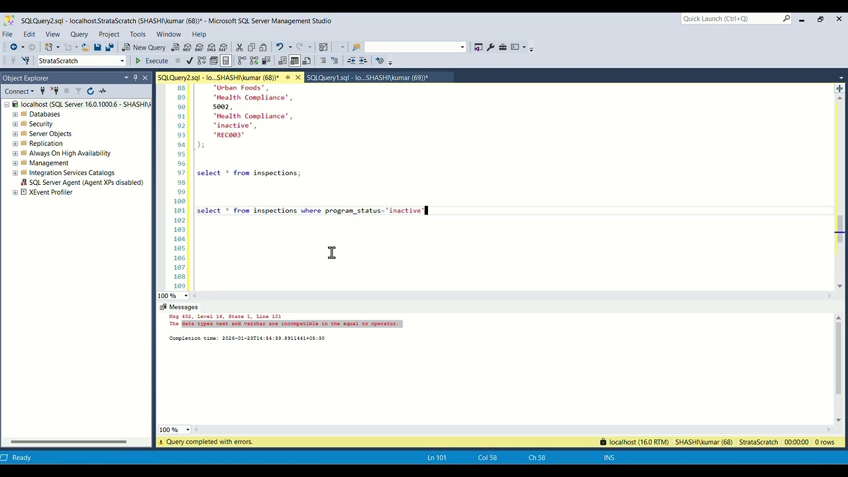This screenshot has width=848, height=477.
Task: Click the Object Explorer horizontal scrollbar
Action: tap(68, 441)
